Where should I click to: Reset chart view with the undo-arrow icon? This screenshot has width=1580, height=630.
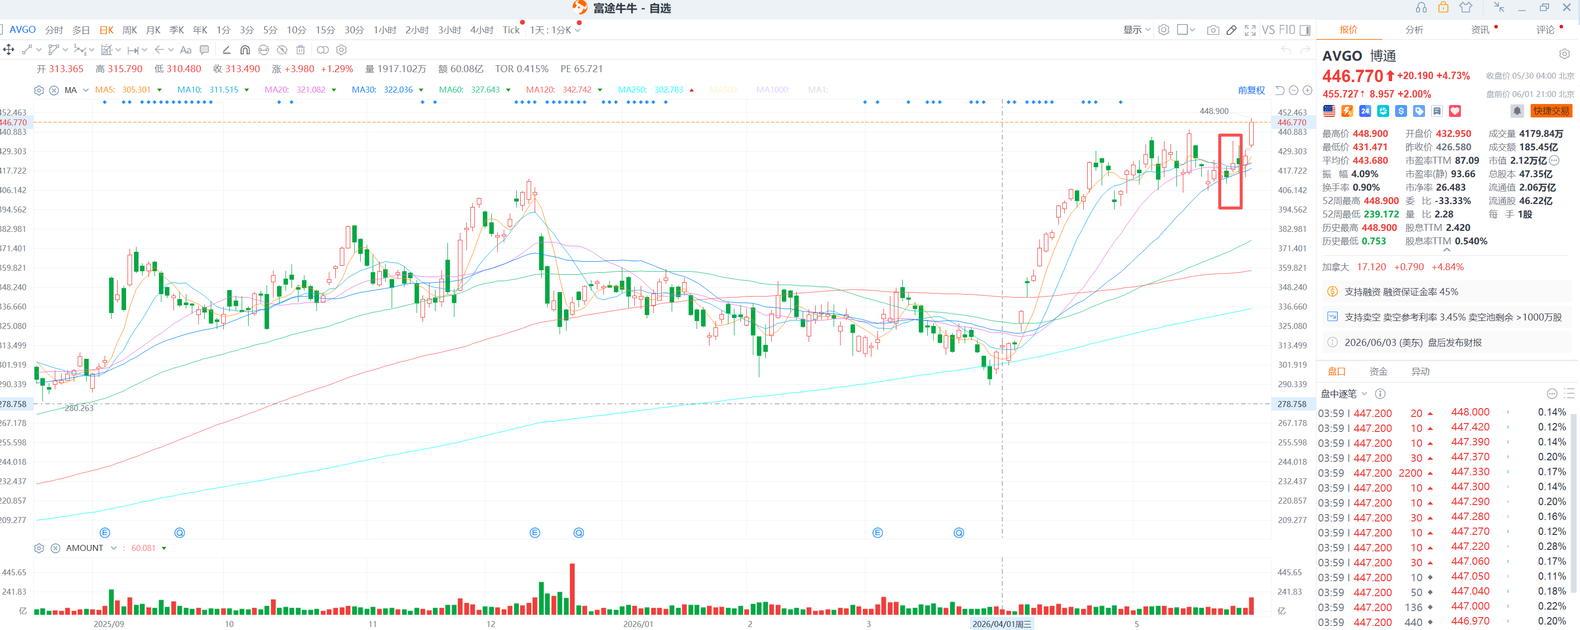pyautogui.click(x=1280, y=90)
